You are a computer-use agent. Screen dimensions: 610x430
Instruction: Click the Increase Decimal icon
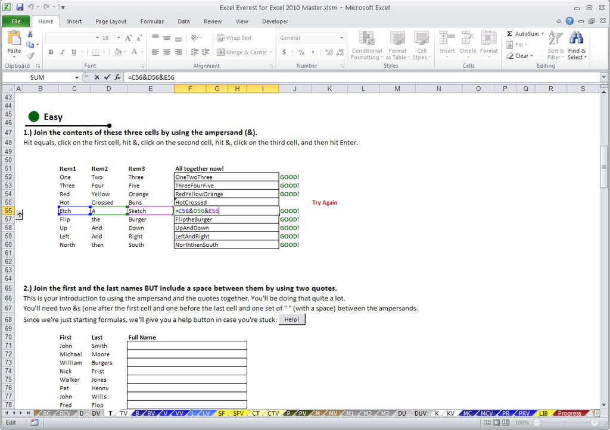pyautogui.click(x=329, y=52)
